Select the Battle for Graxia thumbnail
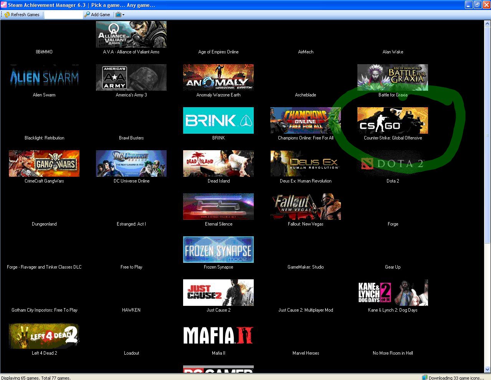This screenshot has width=491, height=380. [393, 77]
